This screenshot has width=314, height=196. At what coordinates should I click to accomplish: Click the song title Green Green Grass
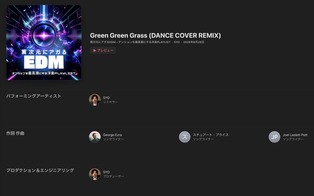tap(155, 35)
